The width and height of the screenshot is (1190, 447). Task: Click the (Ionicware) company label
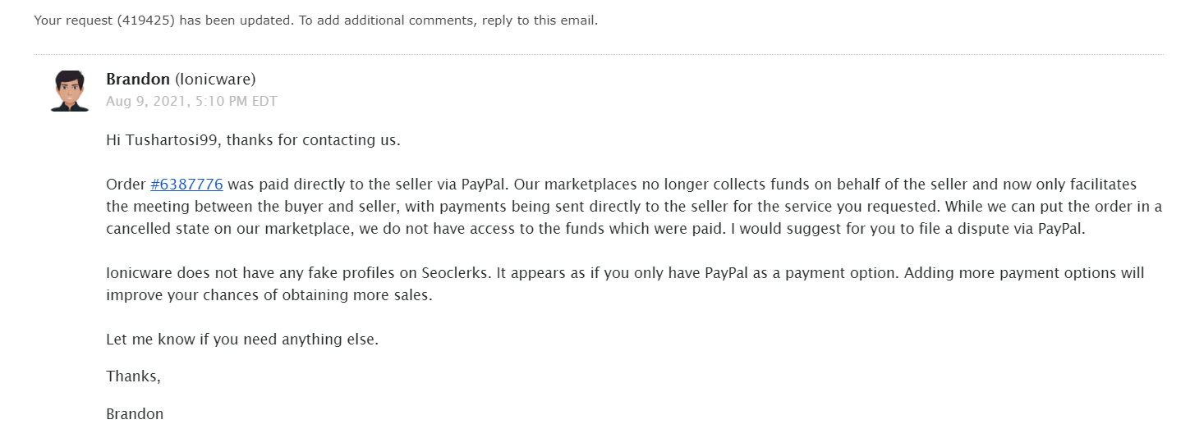coord(215,80)
